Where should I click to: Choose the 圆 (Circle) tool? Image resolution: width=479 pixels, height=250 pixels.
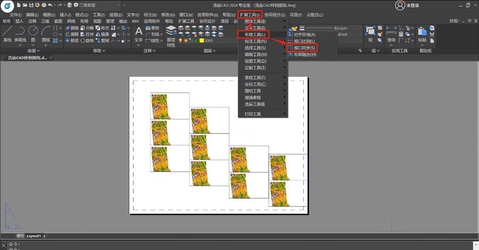33,33
